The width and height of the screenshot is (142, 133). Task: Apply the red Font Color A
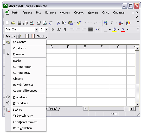[123, 30]
